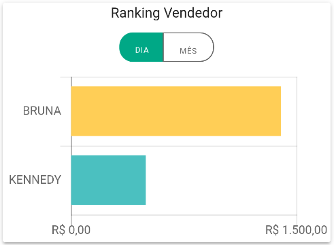Select the teal KENNEDY sales bar
Viewport: 334px width, 245px height.
108,180
